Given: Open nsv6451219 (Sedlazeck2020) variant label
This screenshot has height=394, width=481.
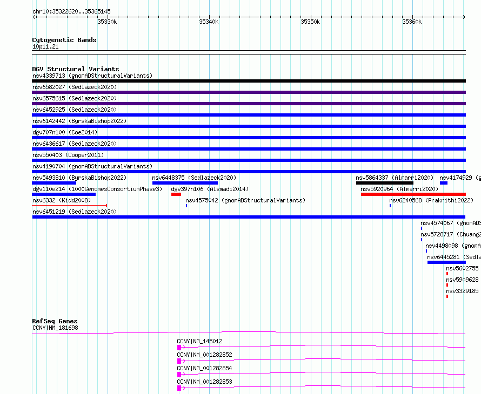Looking at the screenshot, I should click(75, 212).
